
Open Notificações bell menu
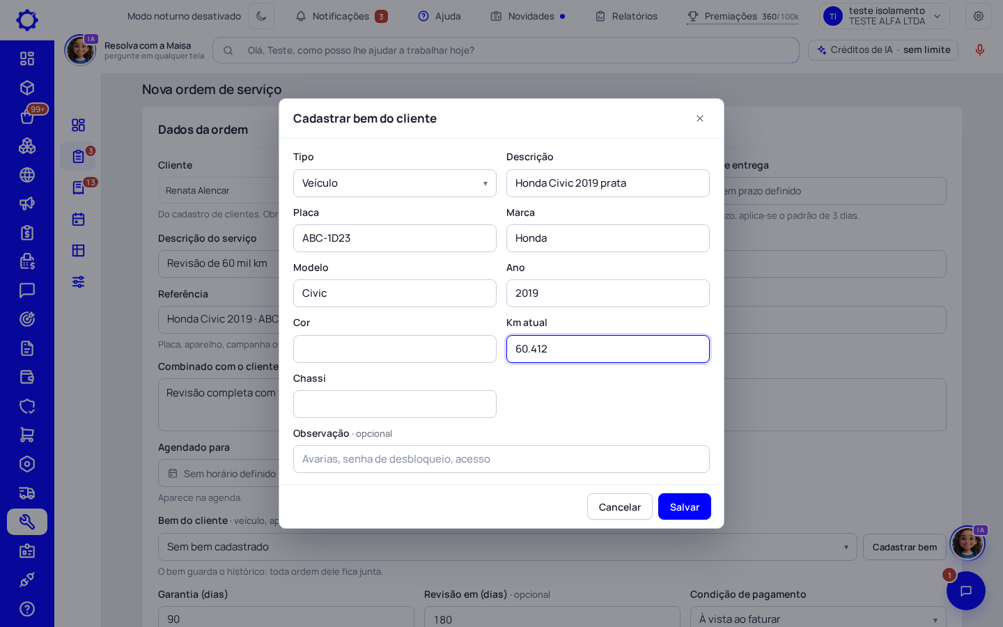tap(341, 16)
